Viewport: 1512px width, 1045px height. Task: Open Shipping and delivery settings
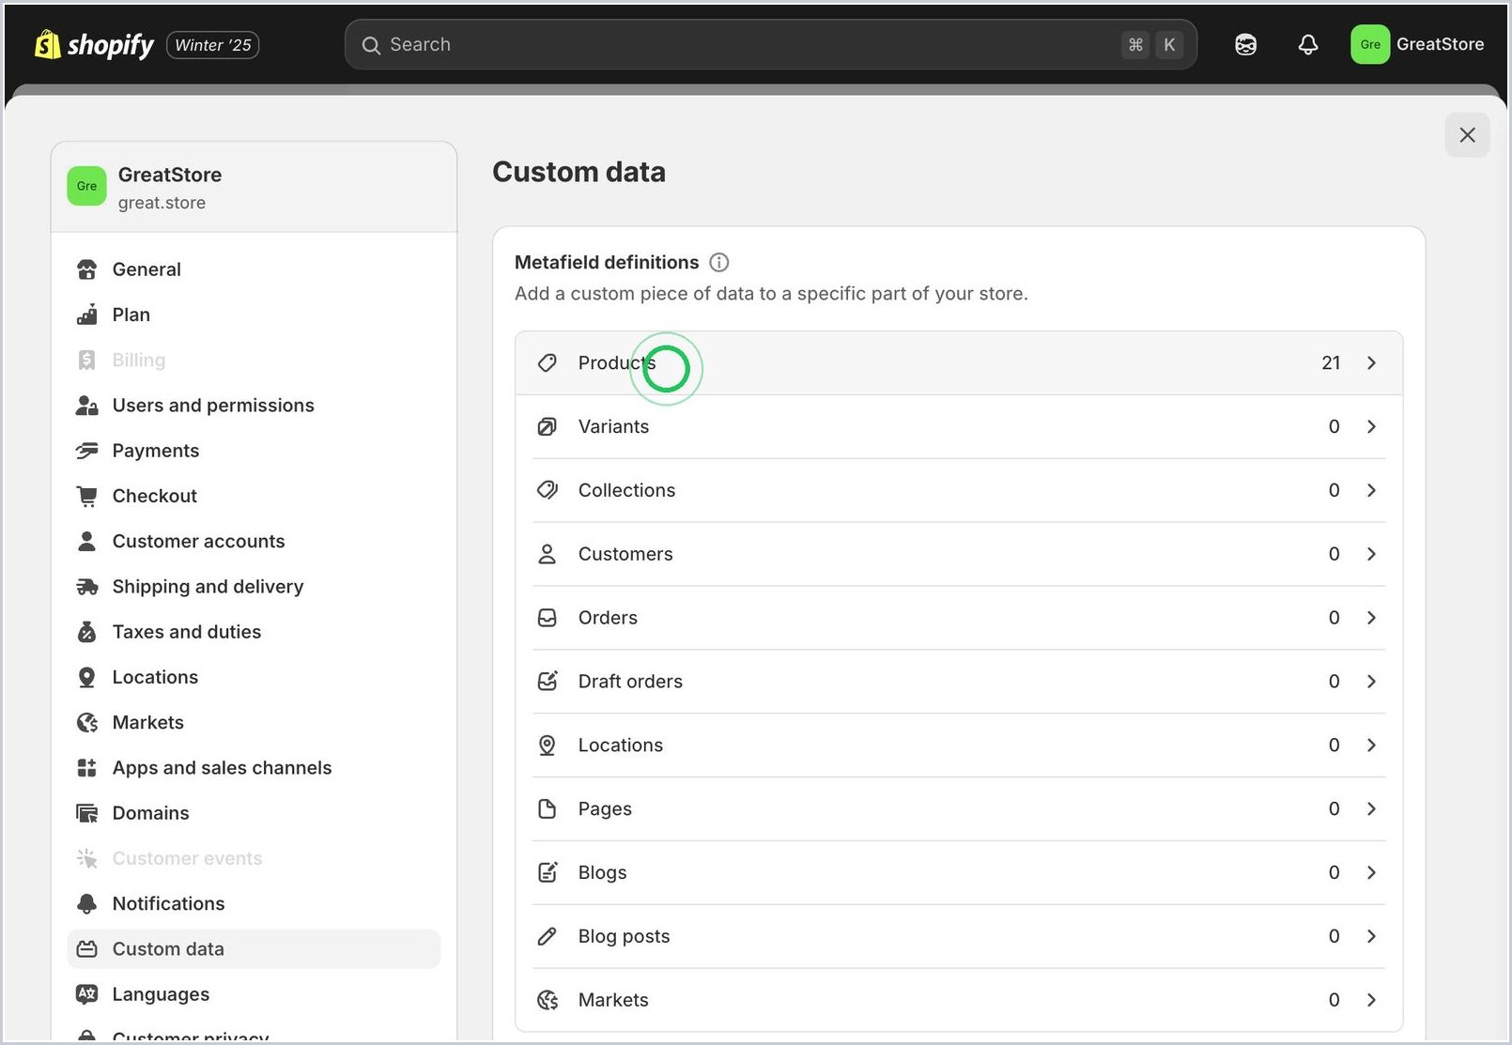point(254,587)
